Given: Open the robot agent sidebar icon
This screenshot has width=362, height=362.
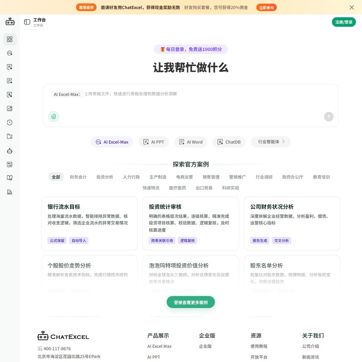Looking at the screenshot, I should pyautogui.click(x=10, y=151).
